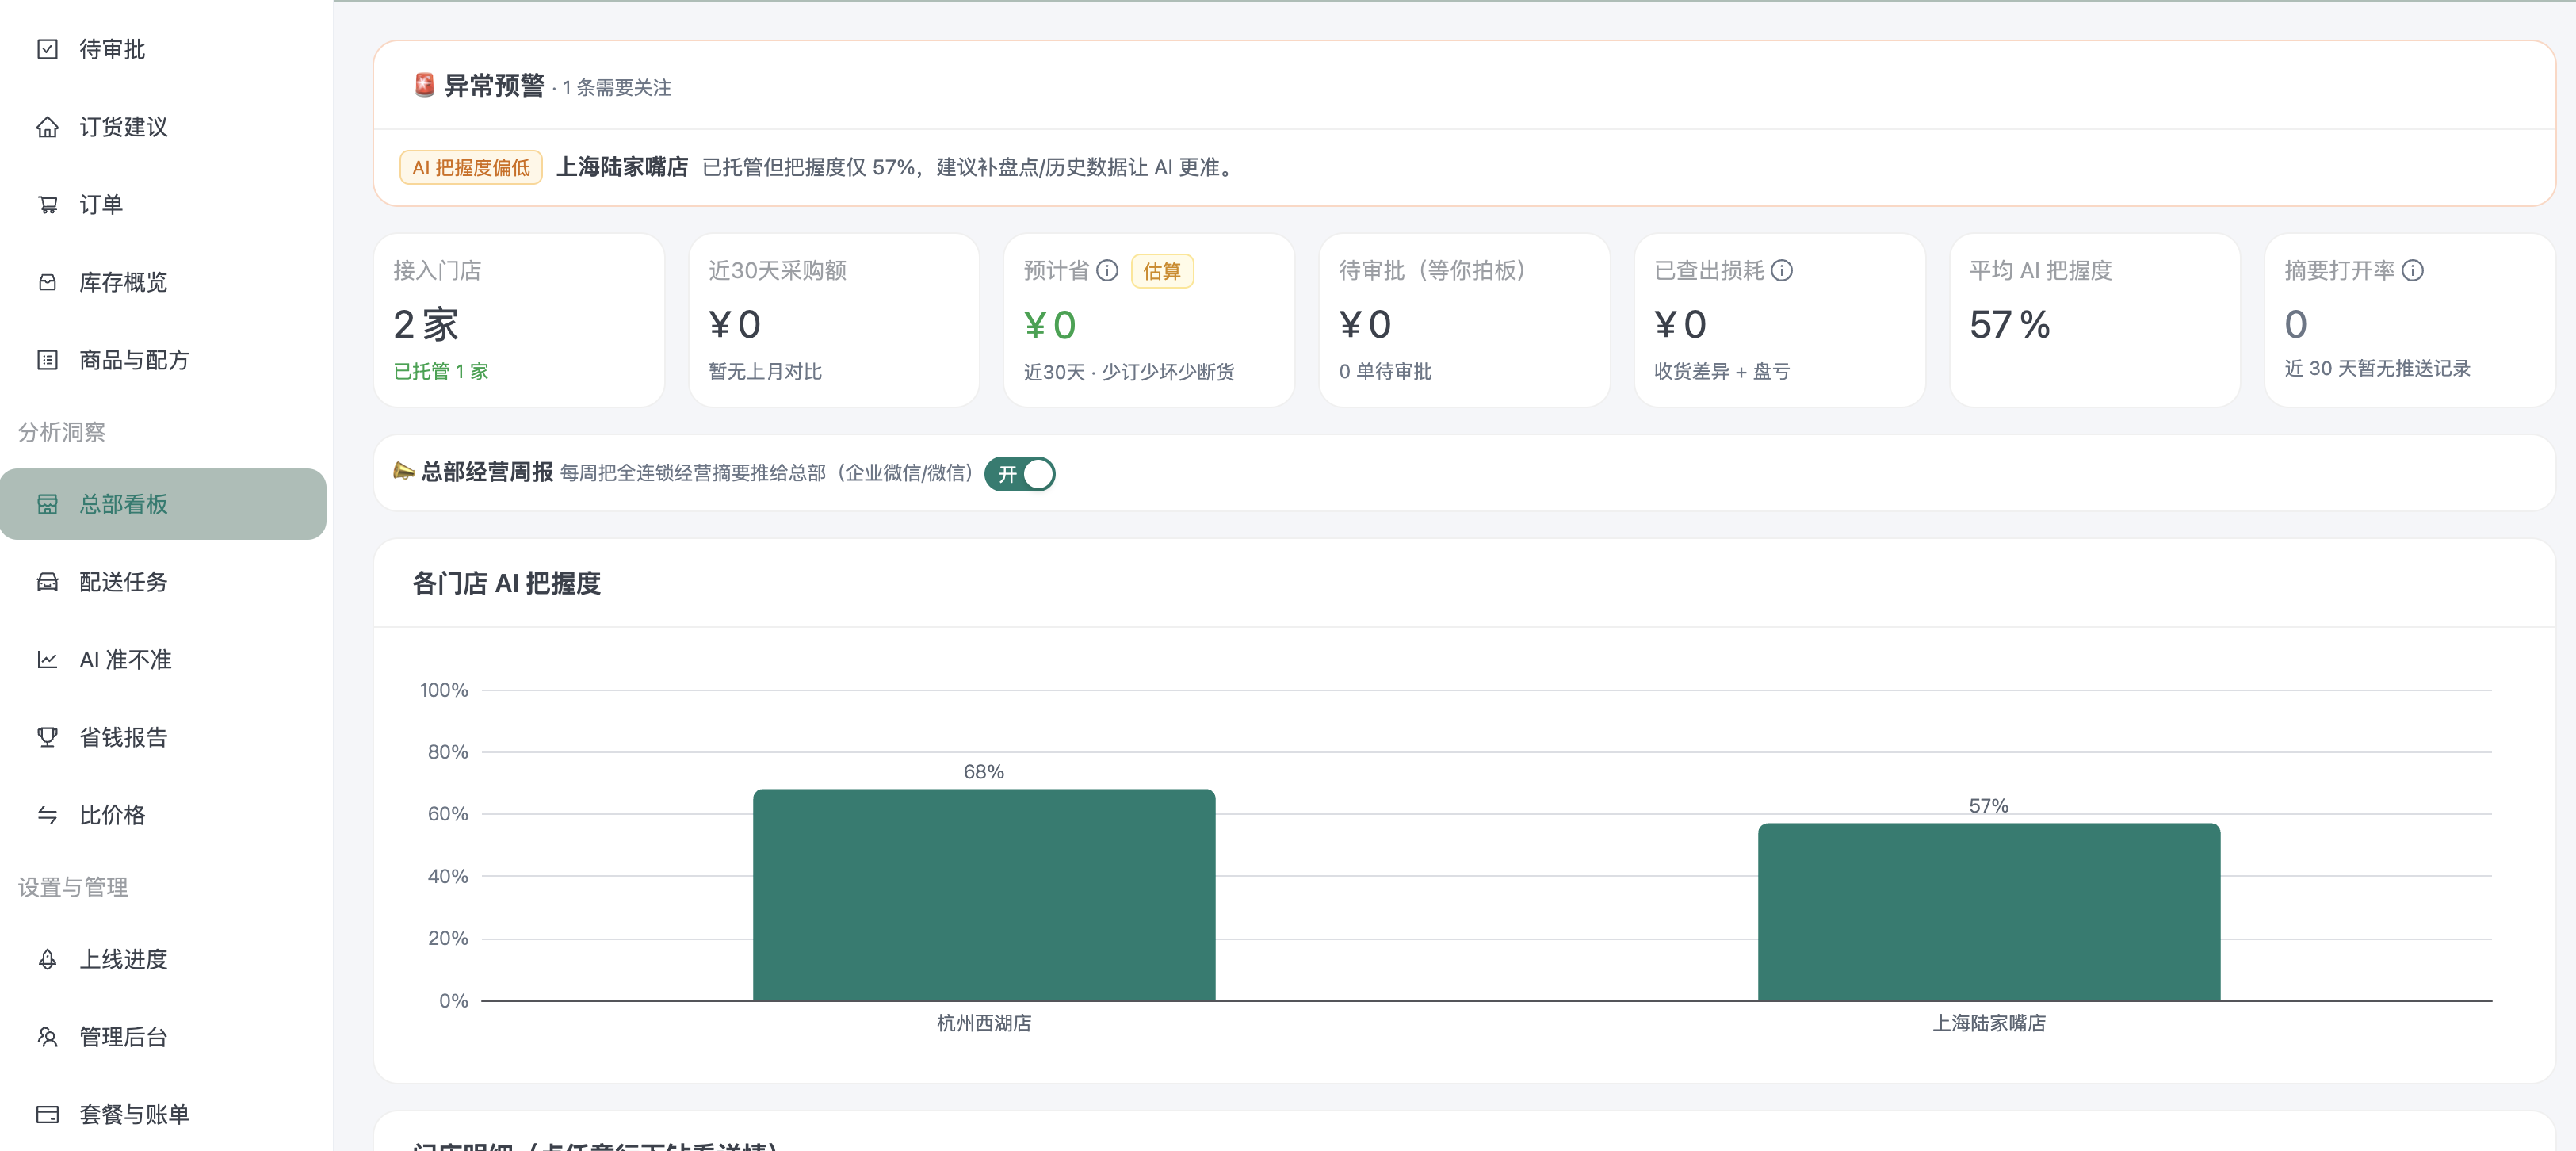This screenshot has width=2576, height=1151.
Task: Click the 订货建议 house icon
Action: click(x=47, y=127)
